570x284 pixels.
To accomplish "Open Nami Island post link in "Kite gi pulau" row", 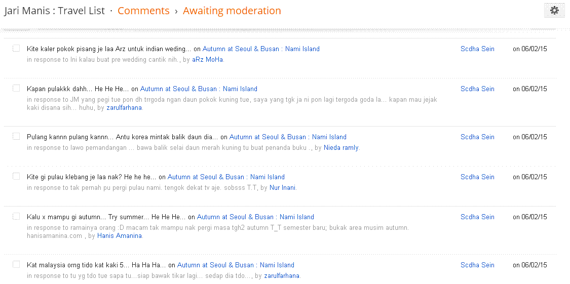I will (226, 177).
